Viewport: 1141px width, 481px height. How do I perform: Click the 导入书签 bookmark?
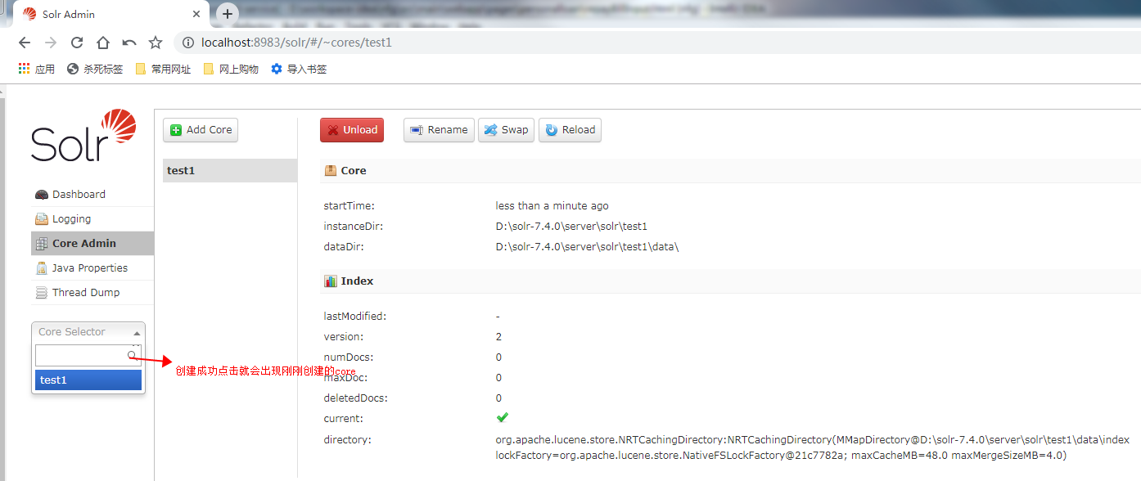[x=299, y=70]
